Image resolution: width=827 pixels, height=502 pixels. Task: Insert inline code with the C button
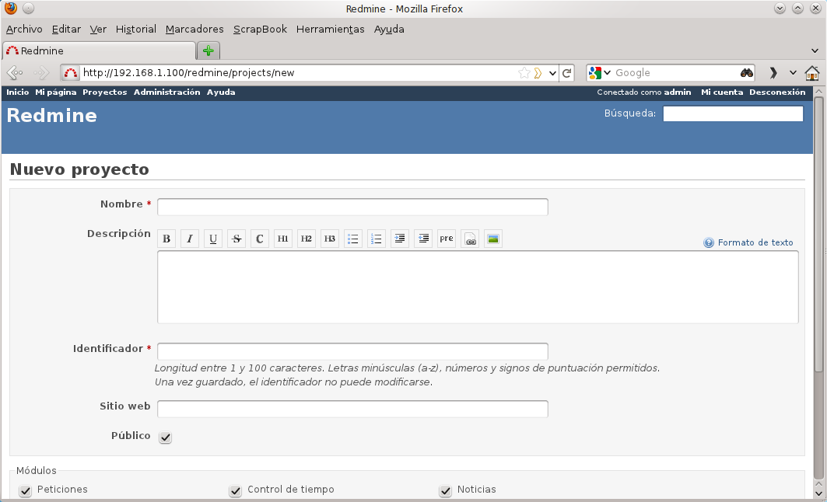coord(260,239)
